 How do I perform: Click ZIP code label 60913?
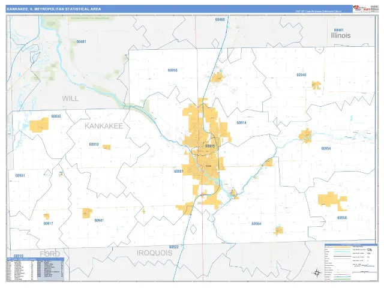pyautogui.click(x=94, y=145)
